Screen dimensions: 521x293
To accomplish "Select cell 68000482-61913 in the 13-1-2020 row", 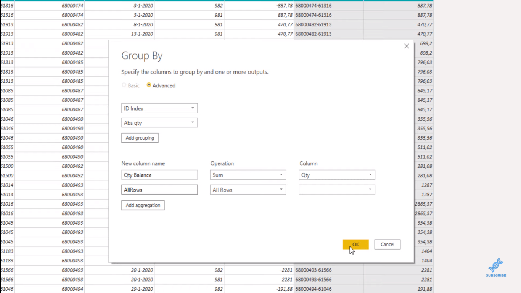I will 329,34.
